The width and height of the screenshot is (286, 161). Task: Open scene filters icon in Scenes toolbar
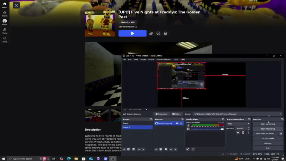click(133, 149)
